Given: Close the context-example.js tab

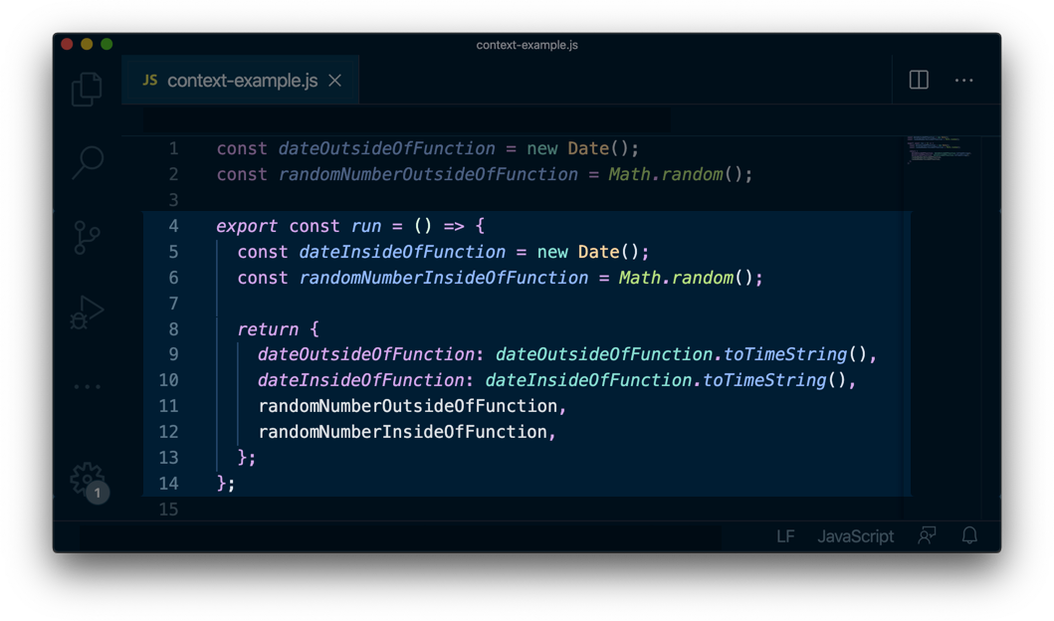Looking at the screenshot, I should click(x=333, y=80).
